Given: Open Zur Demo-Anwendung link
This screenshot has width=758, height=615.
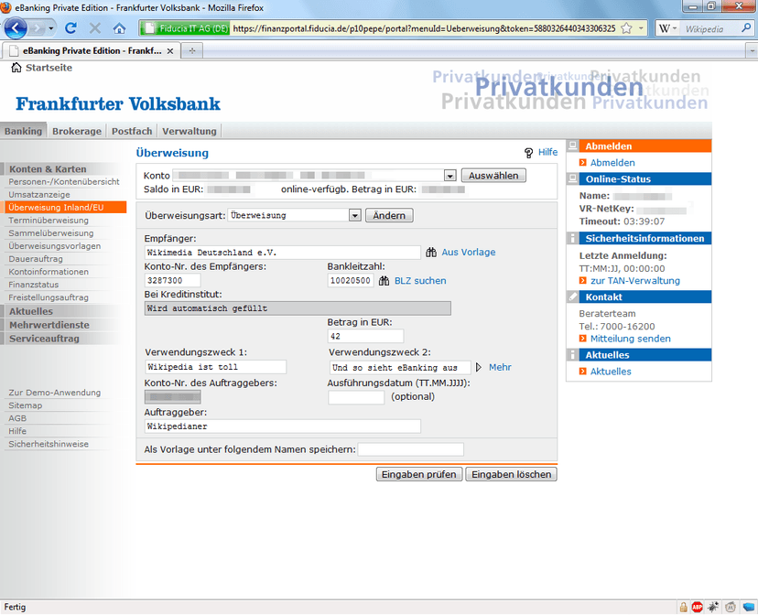Looking at the screenshot, I should coord(55,393).
